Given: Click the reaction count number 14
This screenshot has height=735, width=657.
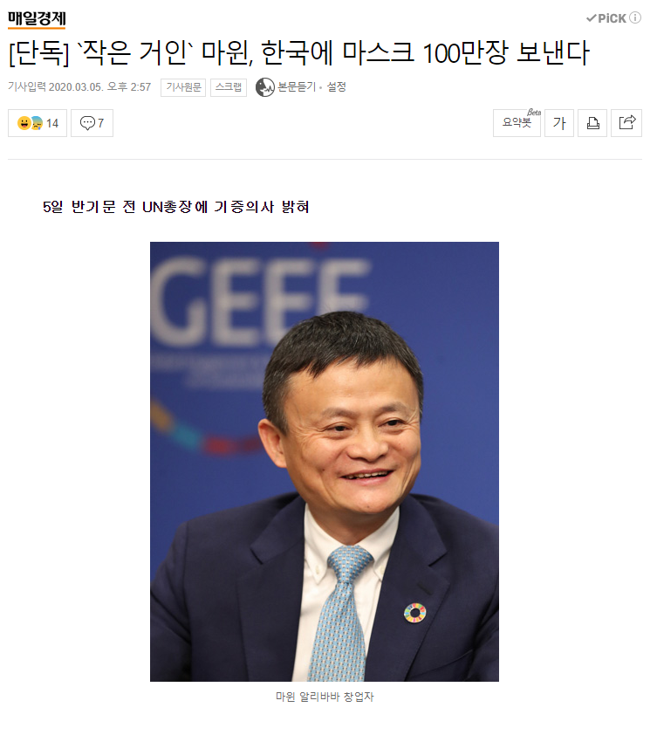Looking at the screenshot, I should coord(52,123).
